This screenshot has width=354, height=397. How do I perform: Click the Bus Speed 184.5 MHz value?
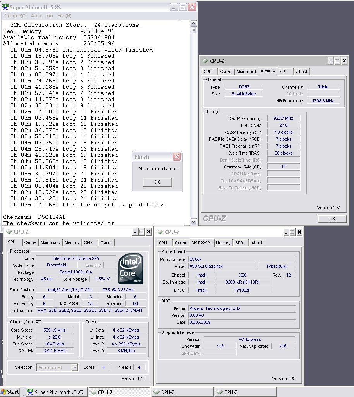tap(55, 344)
